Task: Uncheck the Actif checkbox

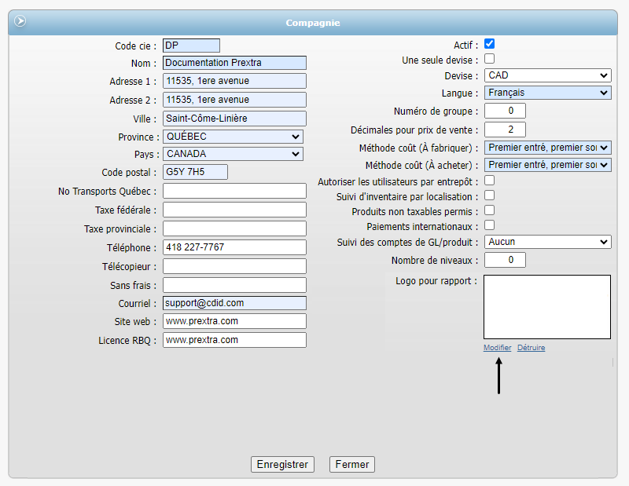Action: tap(489, 44)
